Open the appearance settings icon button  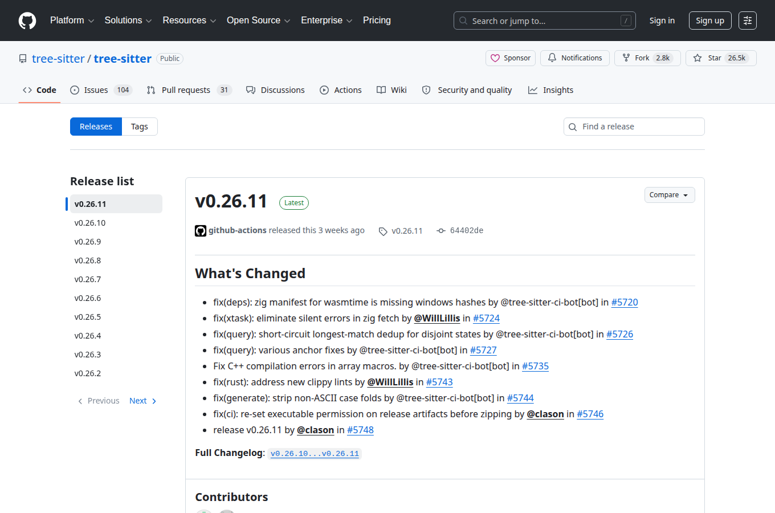[748, 21]
